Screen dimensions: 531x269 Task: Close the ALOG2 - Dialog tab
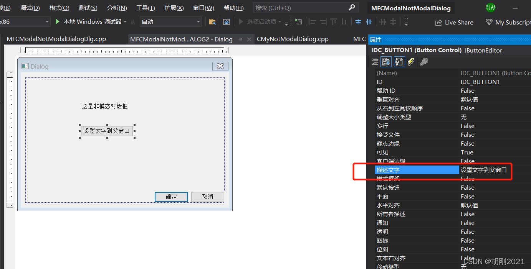249,39
